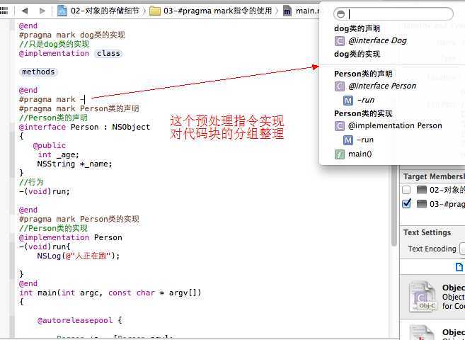The width and height of the screenshot is (465, 340).
Task: Select the Obj-C class template thumbnail
Action: pos(423,296)
